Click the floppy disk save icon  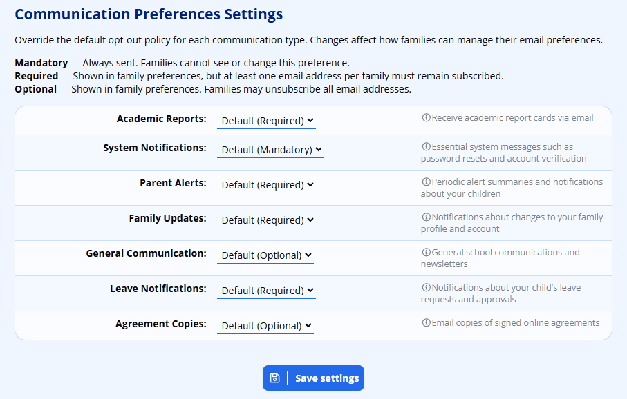275,378
